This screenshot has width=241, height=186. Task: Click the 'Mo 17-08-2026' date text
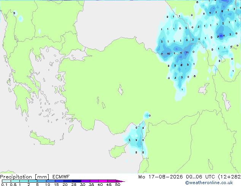tap(160, 177)
